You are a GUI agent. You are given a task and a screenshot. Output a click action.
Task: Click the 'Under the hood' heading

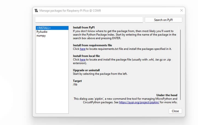click(167, 95)
